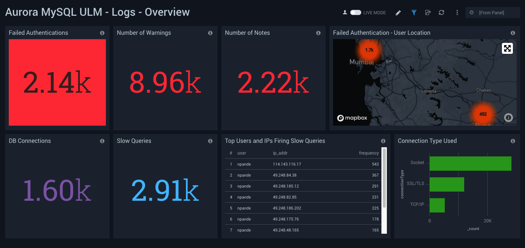Show info for Failed Authentications panel

(102, 33)
